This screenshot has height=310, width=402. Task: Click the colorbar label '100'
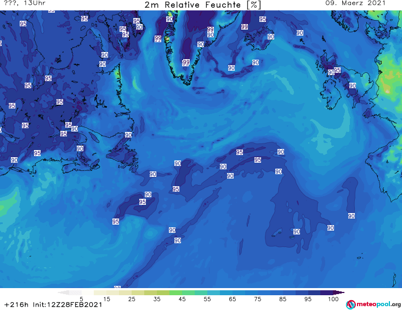click(x=333, y=298)
